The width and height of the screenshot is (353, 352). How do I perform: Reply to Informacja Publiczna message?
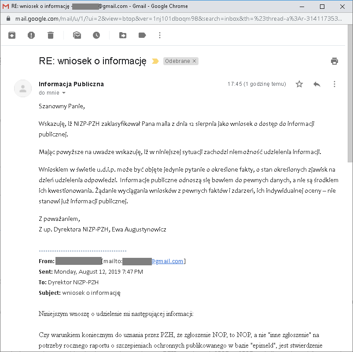317,84
